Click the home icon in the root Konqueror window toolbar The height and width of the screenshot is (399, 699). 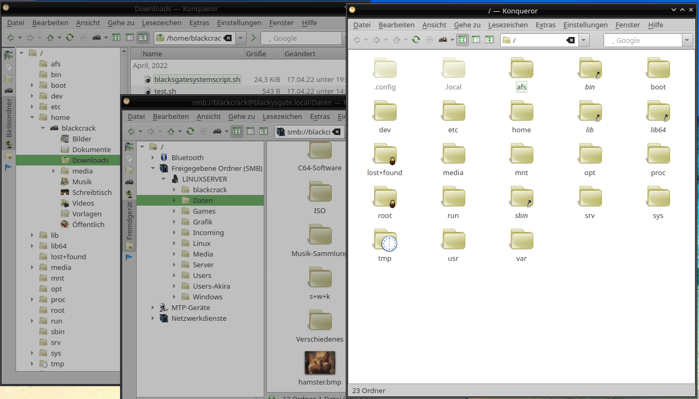tap(443, 40)
